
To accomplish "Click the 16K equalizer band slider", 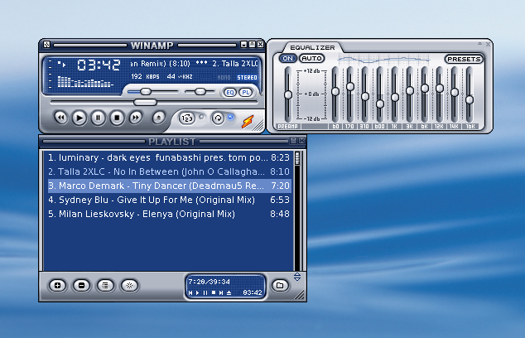I will pyautogui.click(x=470, y=94).
